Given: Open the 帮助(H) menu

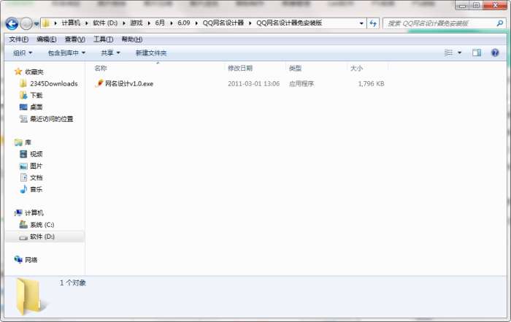Looking at the screenshot, I should [131, 39].
